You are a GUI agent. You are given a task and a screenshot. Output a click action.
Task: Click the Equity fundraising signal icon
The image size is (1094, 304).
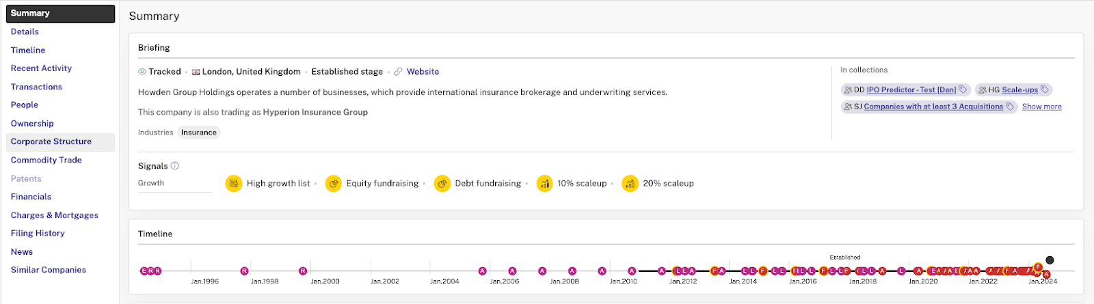(334, 183)
